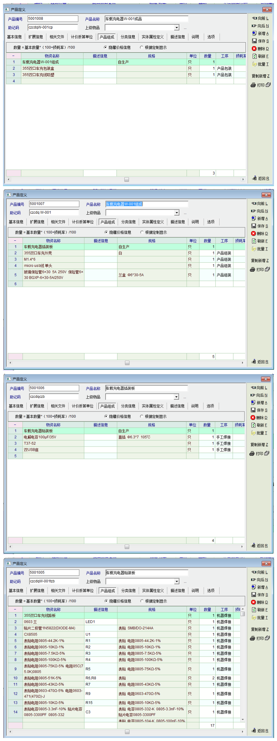Click the 批量 (batch) icon in product 5001005 window
Viewport: 277px width, 741px height.
coord(254,618)
